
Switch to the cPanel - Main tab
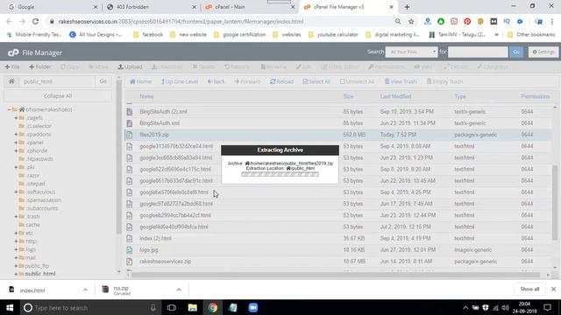[249, 7]
